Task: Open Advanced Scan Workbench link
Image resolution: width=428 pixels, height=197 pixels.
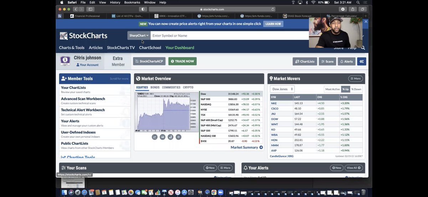Action: click(x=83, y=99)
